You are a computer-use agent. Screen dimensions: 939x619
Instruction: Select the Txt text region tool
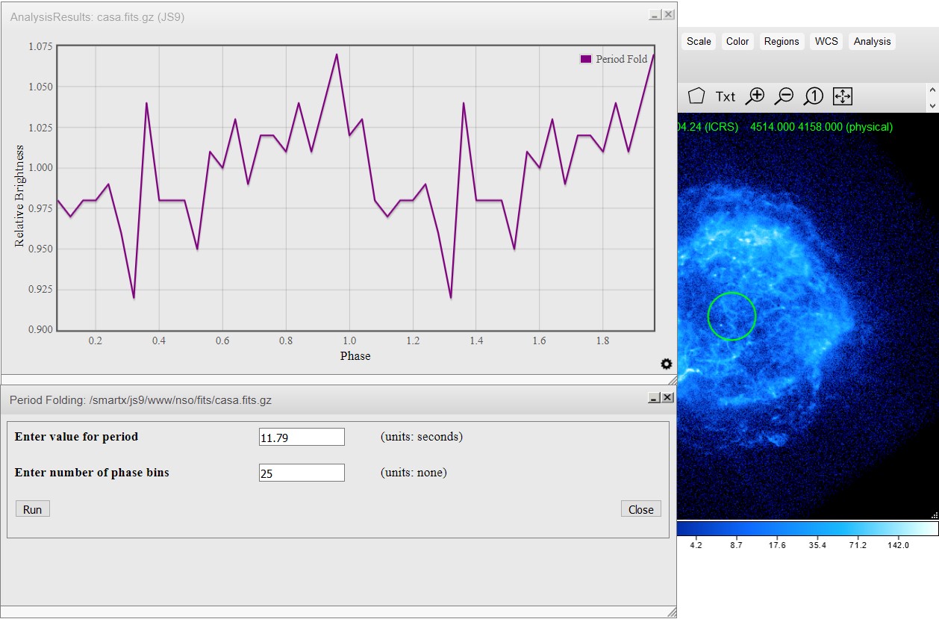pos(725,96)
